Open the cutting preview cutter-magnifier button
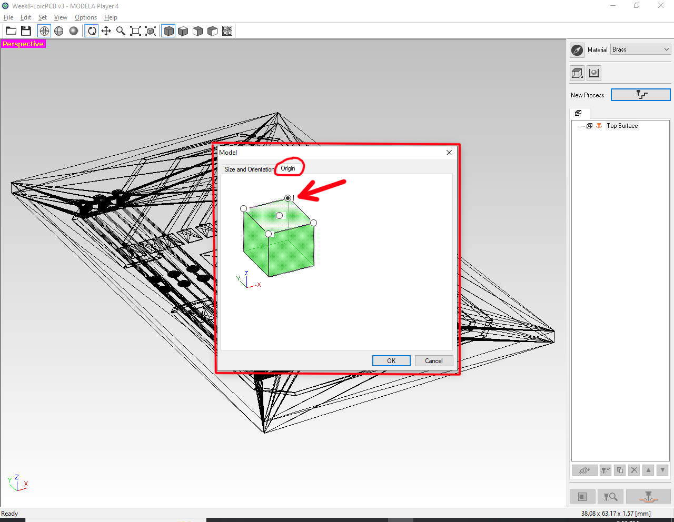This screenshot has height=522, width=674. (x=610, y=497)
